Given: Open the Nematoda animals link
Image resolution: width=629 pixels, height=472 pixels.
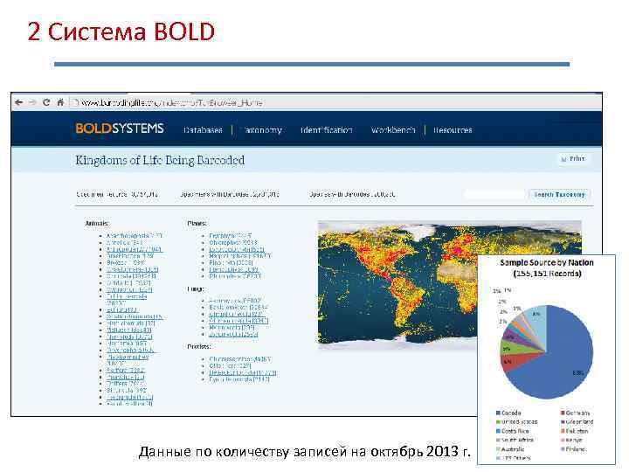Looking at the screenshot, I should point(129,337).
